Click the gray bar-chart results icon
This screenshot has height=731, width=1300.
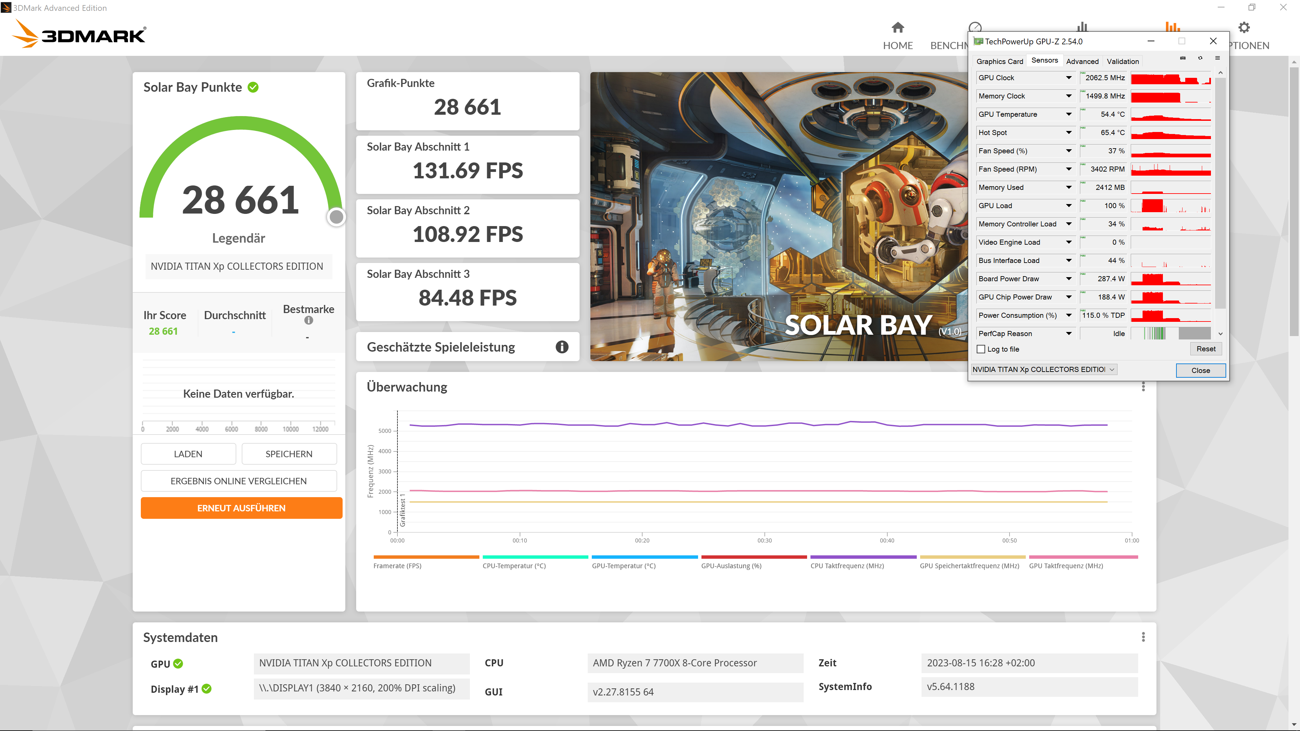[1082, 27]
